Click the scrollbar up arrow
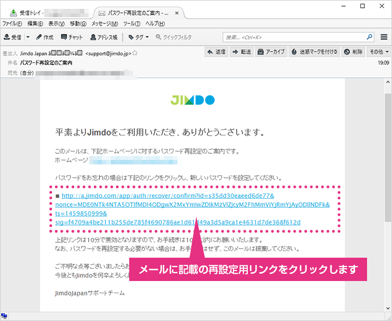This screenshot has height=321, width=392. tap(388, 82)
